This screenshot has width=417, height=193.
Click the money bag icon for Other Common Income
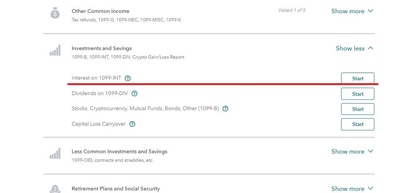[55, 13]
